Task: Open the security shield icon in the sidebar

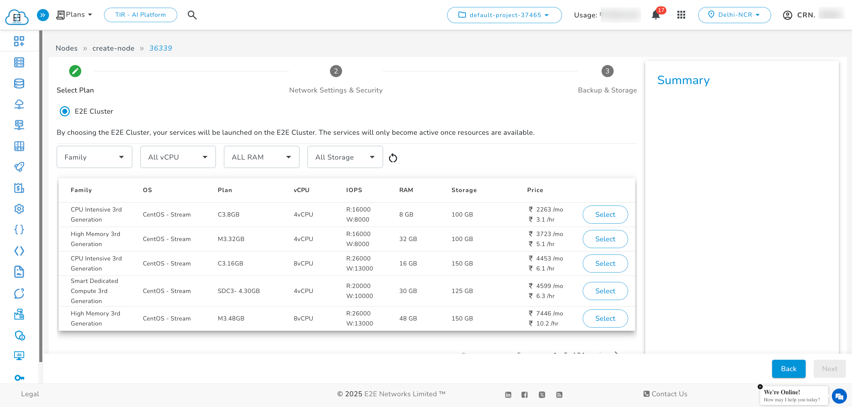Action: tap(20, 335)
